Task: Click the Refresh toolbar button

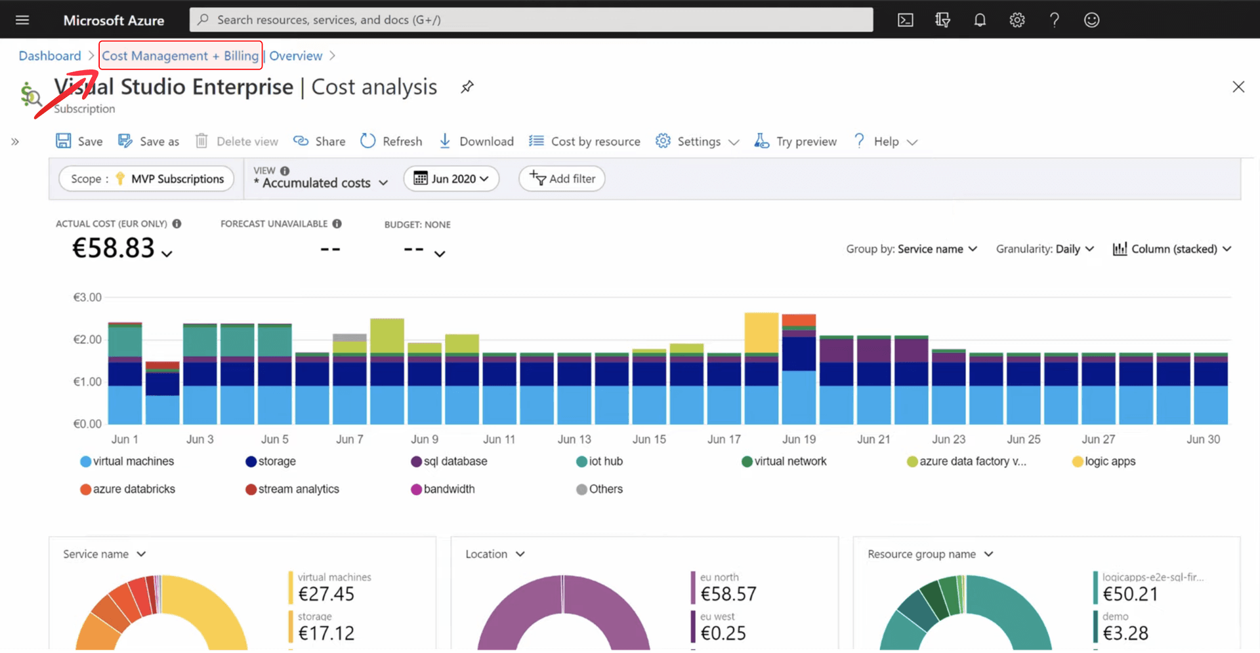Action: [x=392, y=142]
